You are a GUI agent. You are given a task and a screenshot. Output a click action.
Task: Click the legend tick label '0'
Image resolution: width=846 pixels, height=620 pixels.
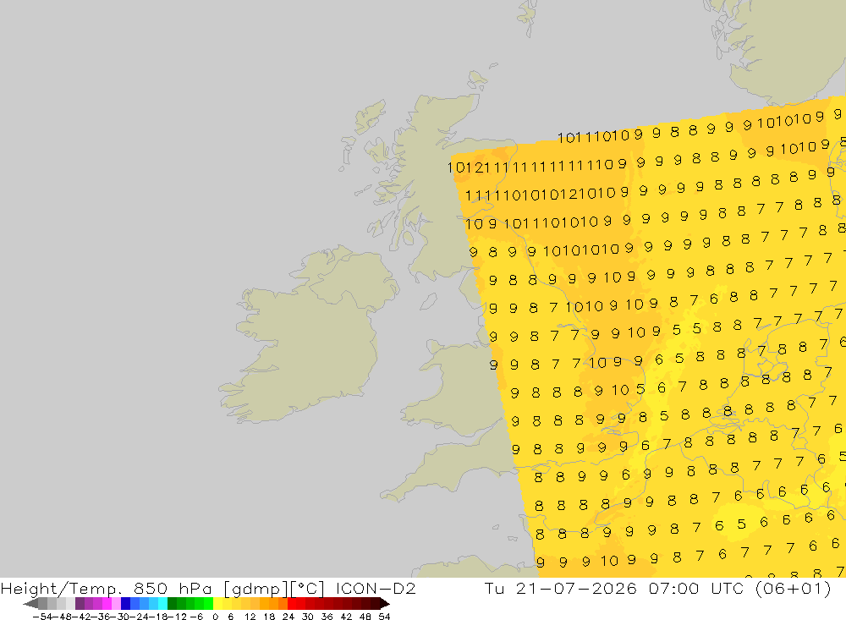point(215,617)
